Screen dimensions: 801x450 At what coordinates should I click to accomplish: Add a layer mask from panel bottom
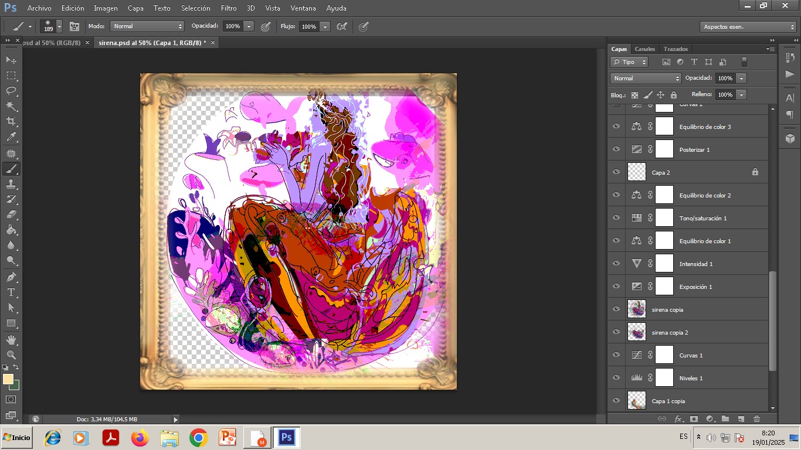click(x=694, y=419)
